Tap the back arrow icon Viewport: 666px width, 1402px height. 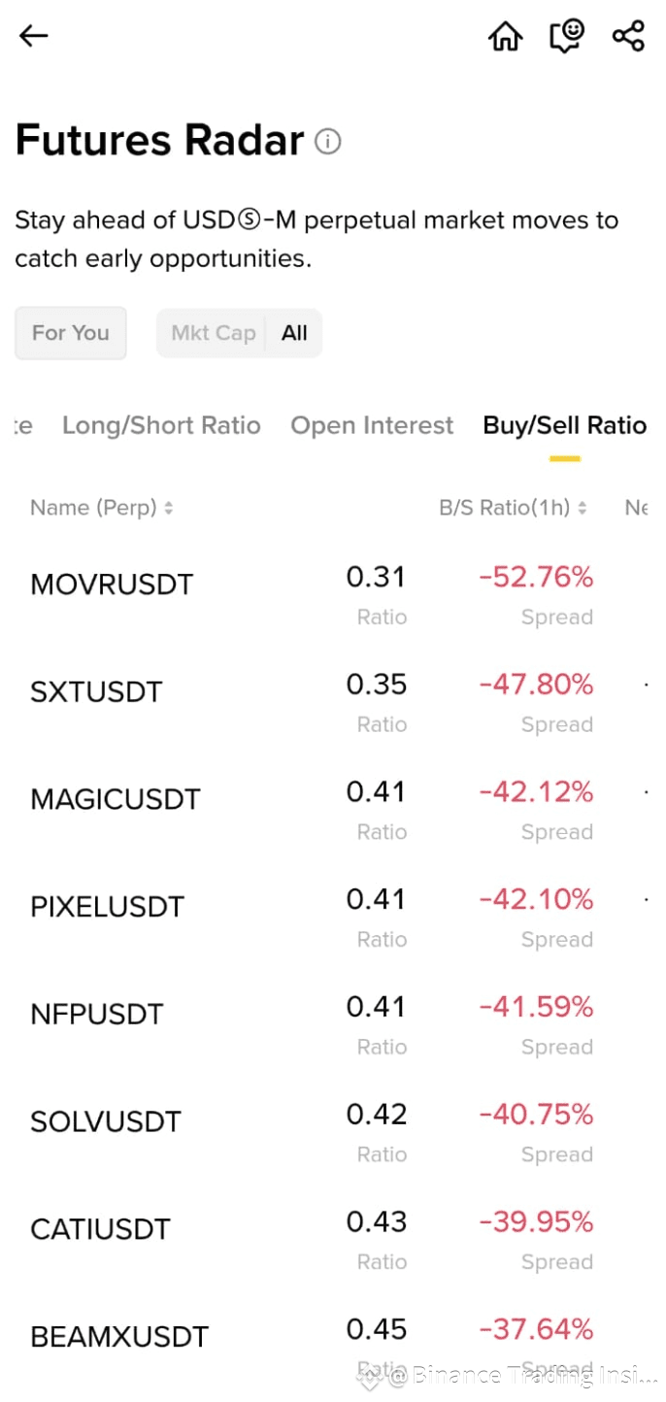(33, 36)
